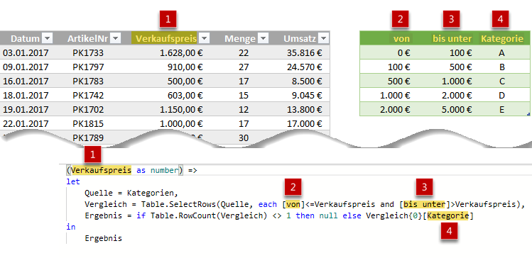This screenshot has width=532, height=258.
Task: Open the Menge column filter dropdown
Action: 263,38
